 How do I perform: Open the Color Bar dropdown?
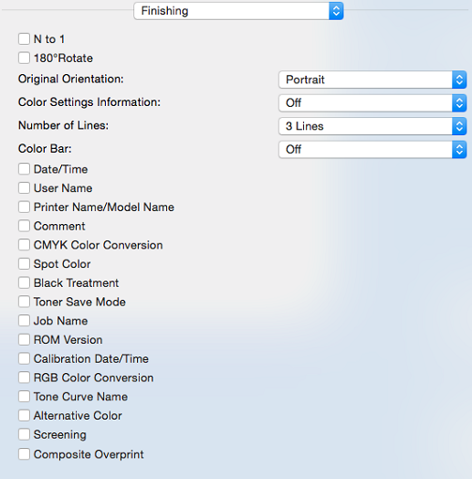[x=372, y=149]
